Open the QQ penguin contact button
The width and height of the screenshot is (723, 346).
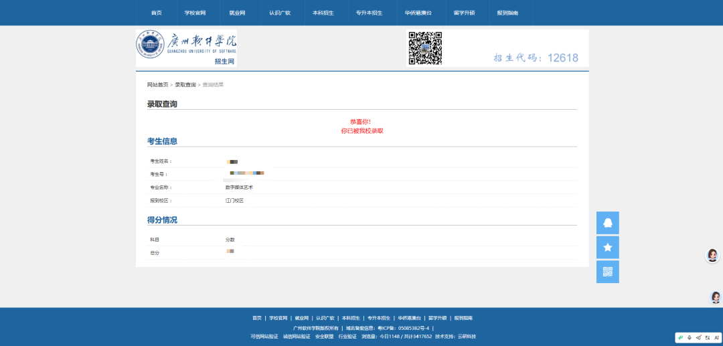(x=608, y=223)
